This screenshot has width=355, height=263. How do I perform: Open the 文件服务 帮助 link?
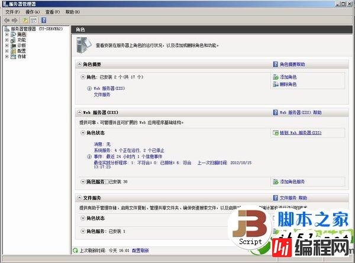click(293, 198)
